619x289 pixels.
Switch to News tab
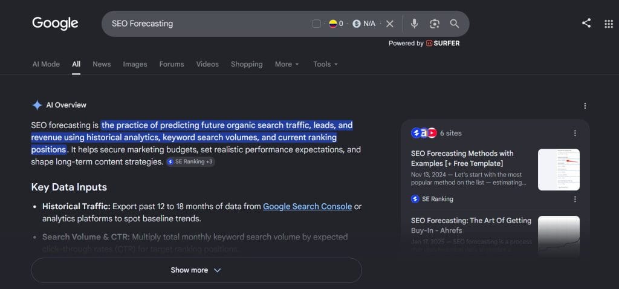102,64
